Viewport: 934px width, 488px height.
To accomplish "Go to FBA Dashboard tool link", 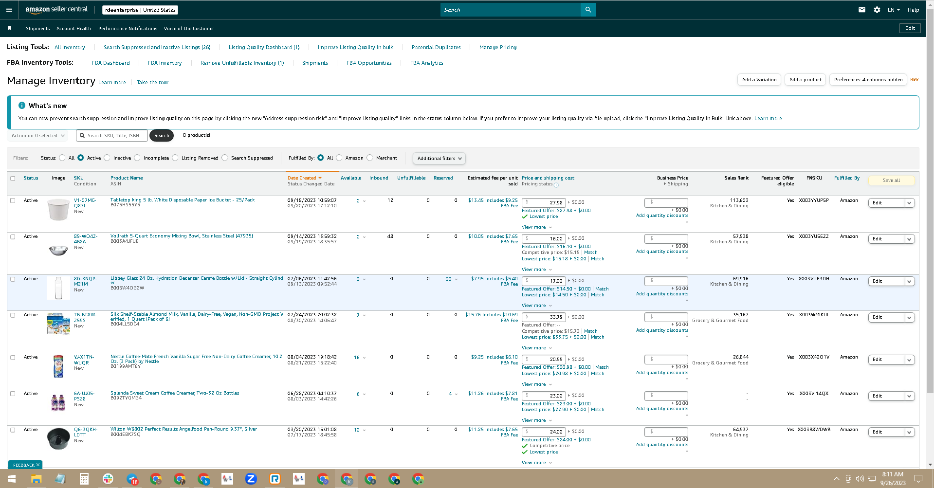I will [x=111, y=63].
